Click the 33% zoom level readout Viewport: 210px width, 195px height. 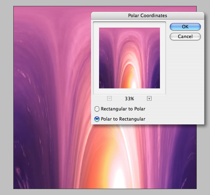click(129, 99)
